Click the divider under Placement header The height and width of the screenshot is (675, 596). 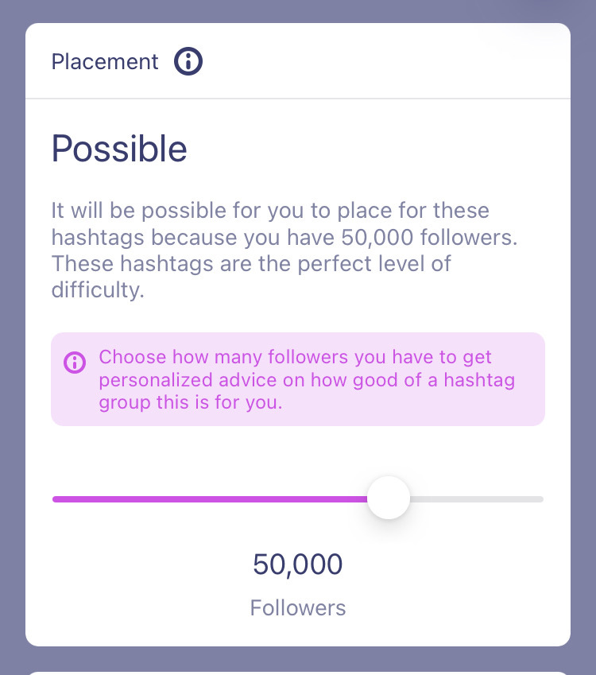click(x=298, y=99)
